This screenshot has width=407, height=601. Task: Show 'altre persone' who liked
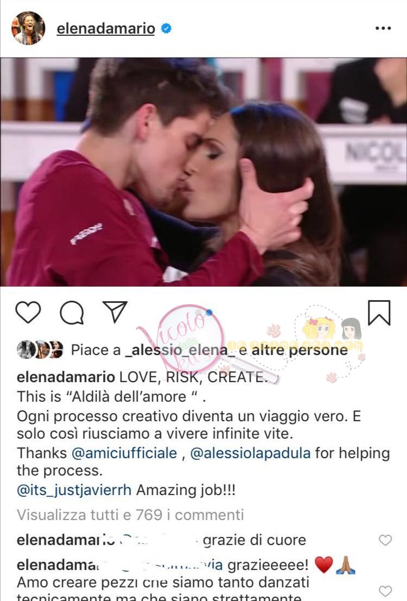[x=299, y=350]
